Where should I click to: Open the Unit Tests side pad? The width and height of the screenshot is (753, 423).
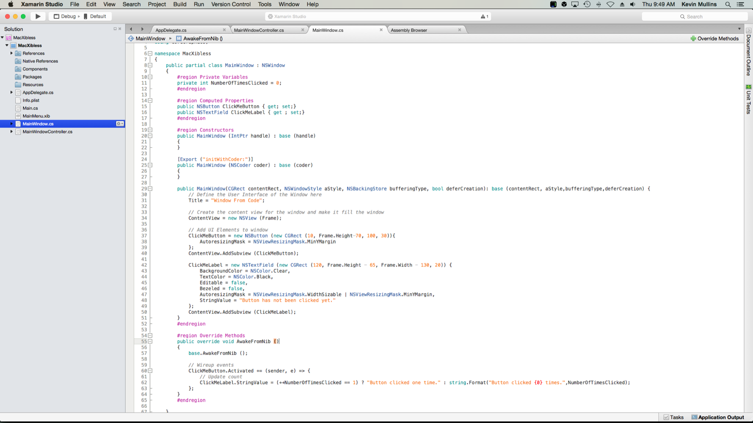[749, 100]
